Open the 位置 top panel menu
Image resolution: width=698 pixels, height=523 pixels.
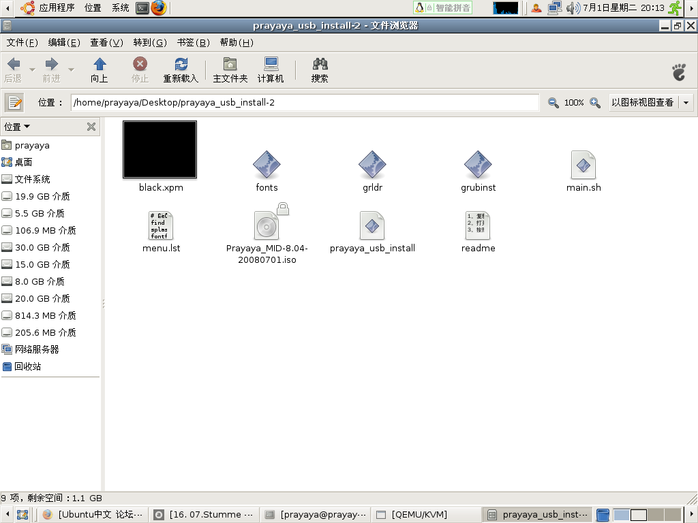tap(93, 7)
